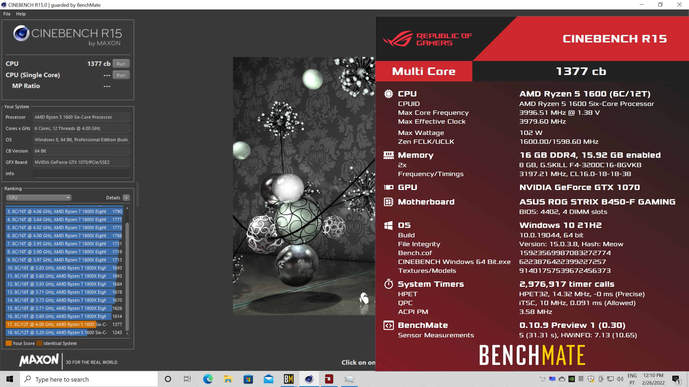Viewport: 689px width, 387px height.
Task: Click the 1377 cb Multi Core score
Action: (581, 71)
